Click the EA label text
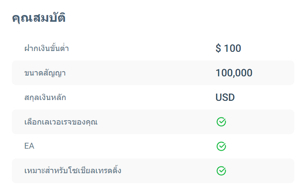The width and height of the screenshot is (301, 191). point(29,146)
